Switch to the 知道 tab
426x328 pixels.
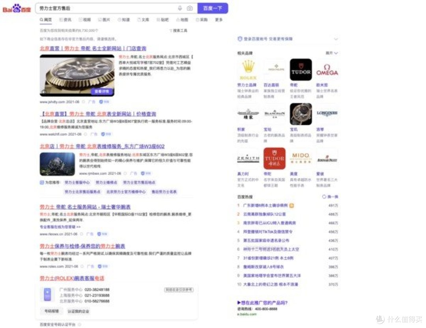click(x=124, y=20)
